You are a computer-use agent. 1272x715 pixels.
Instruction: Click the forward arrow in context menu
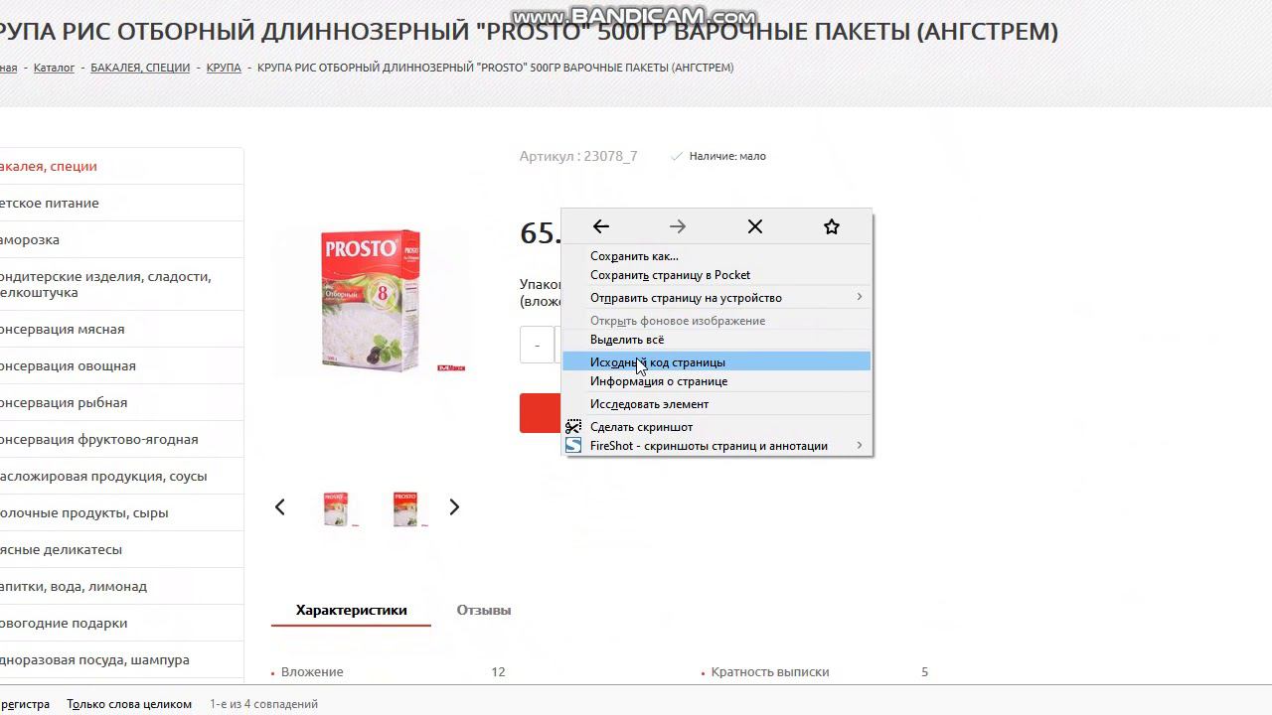coord(678,226)
